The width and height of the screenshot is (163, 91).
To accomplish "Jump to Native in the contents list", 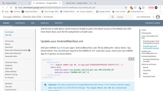I will click(x=145, y=74).
